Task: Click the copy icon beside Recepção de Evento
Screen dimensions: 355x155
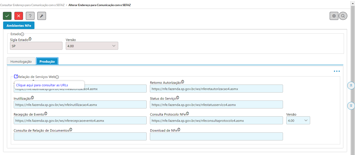Action: tap(46, 113)
